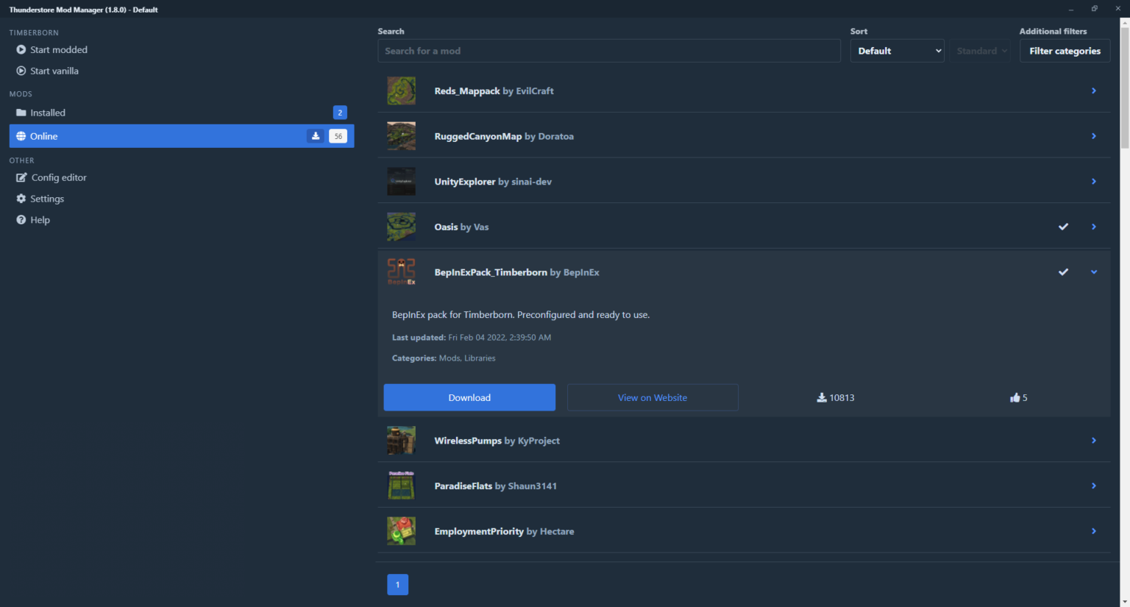Screen dimensions: 1130x607
Task: Open the Default sort dropdown
Action: pyautogui.click(x=897, y=51)
